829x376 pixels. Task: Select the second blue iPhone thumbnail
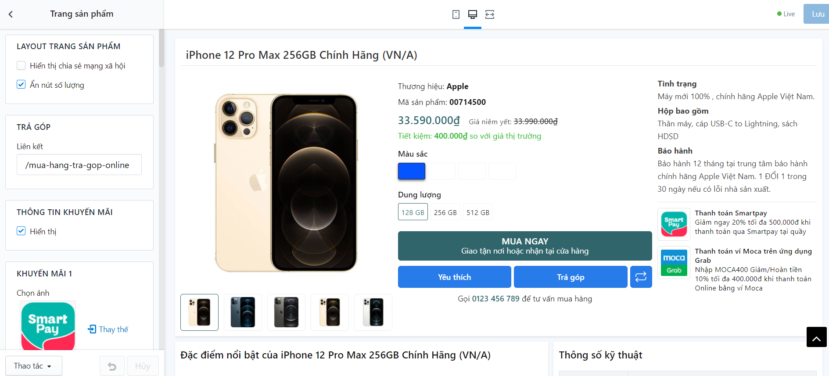click(x=243, y=312)
